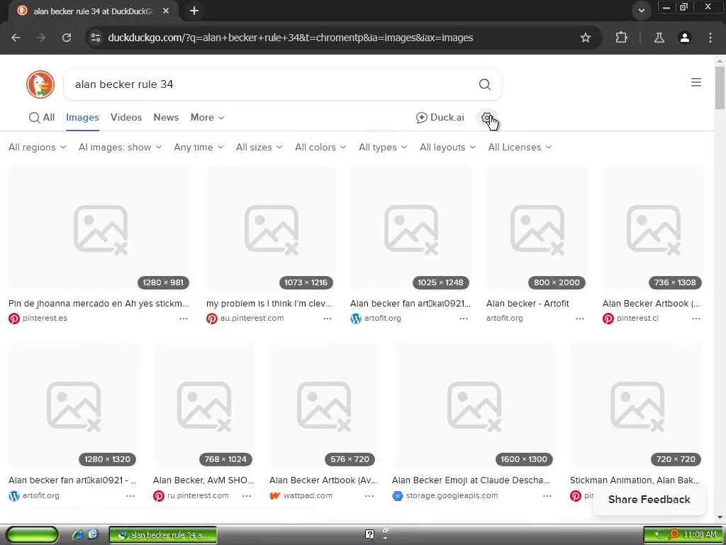This screenshot has height=545, width=726.
Task: Open more options for wattpad.com result
Action: pyautogui.click(x=369, y=496)
